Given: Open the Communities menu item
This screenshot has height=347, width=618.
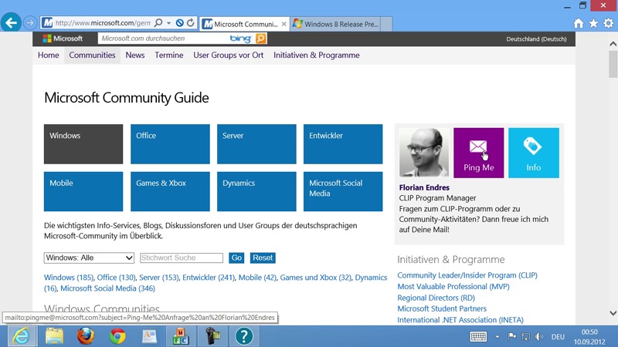Looking at the screenshot, I should [92, 55].
